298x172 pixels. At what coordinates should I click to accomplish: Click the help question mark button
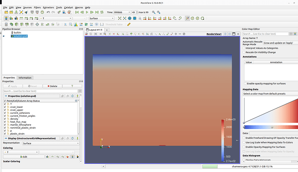pos(72,86)
